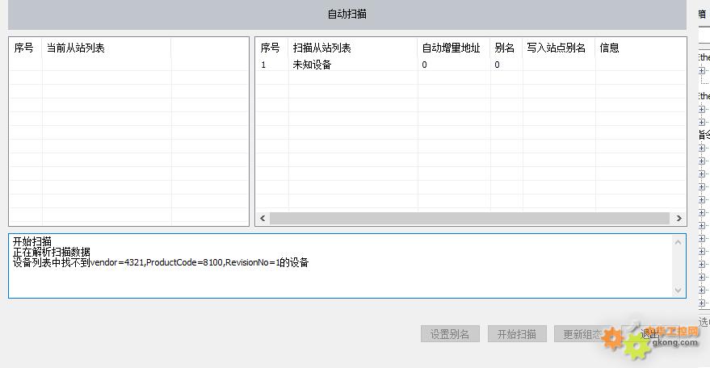Sort by the 自动增量地址 column header
This screenshot has width=710, height=368.
[x=451, y=48]
